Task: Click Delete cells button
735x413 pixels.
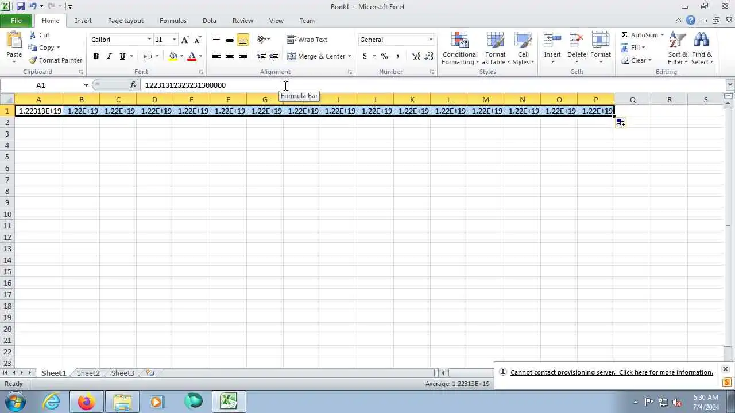Action: 577,48
